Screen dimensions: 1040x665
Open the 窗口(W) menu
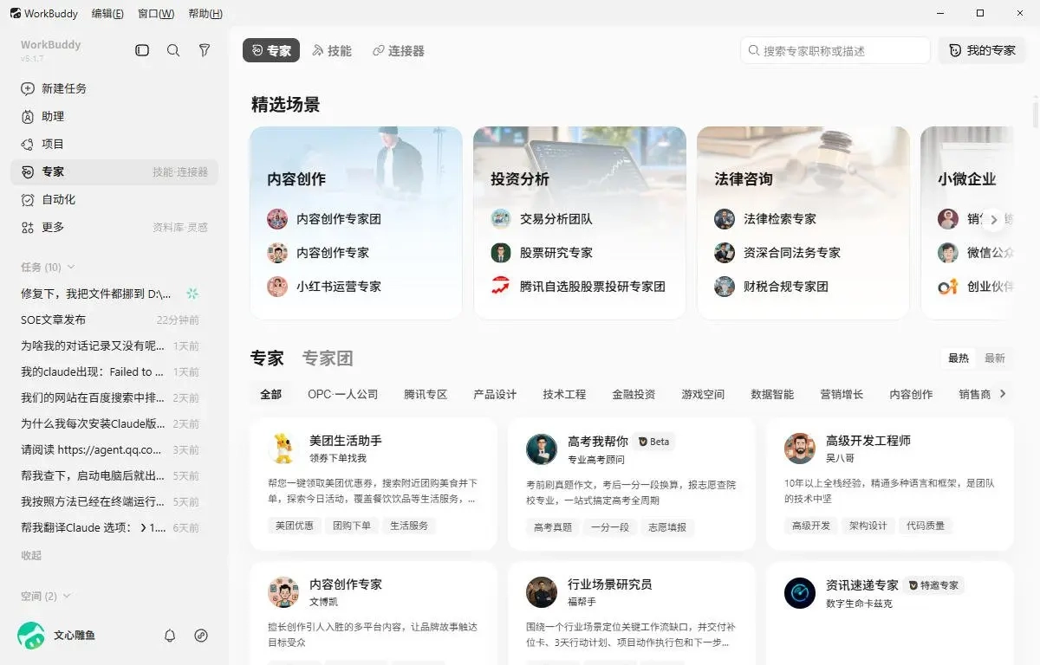156,13
